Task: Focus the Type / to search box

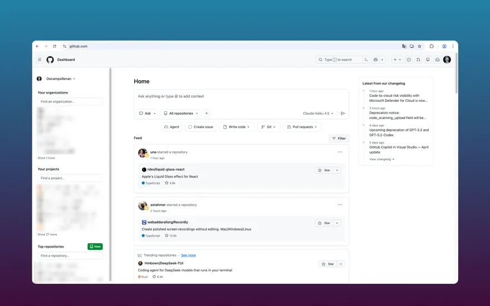Action: 339,60
